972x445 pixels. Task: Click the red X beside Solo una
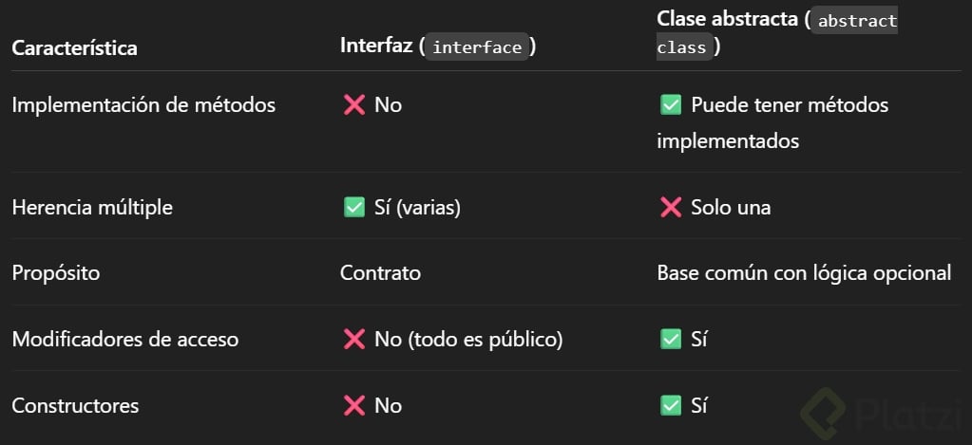tap(671, 208)
